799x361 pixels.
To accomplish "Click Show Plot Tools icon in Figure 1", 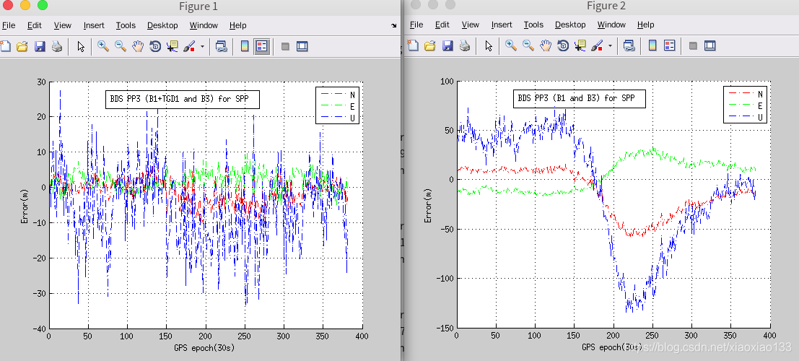I will pyautogui.click(x=302, y=46).
